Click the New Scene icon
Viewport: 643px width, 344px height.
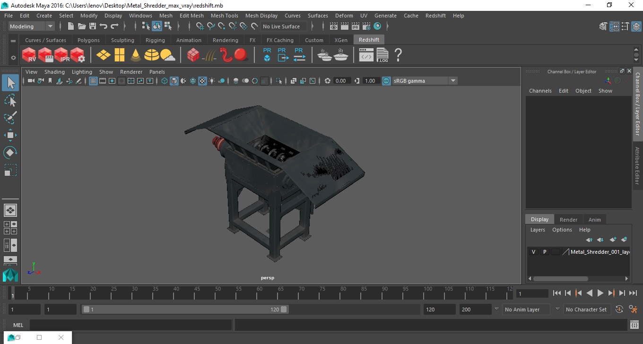[71, 26]
